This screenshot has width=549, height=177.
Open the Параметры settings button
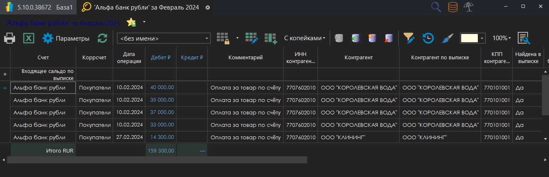[66, 39]
